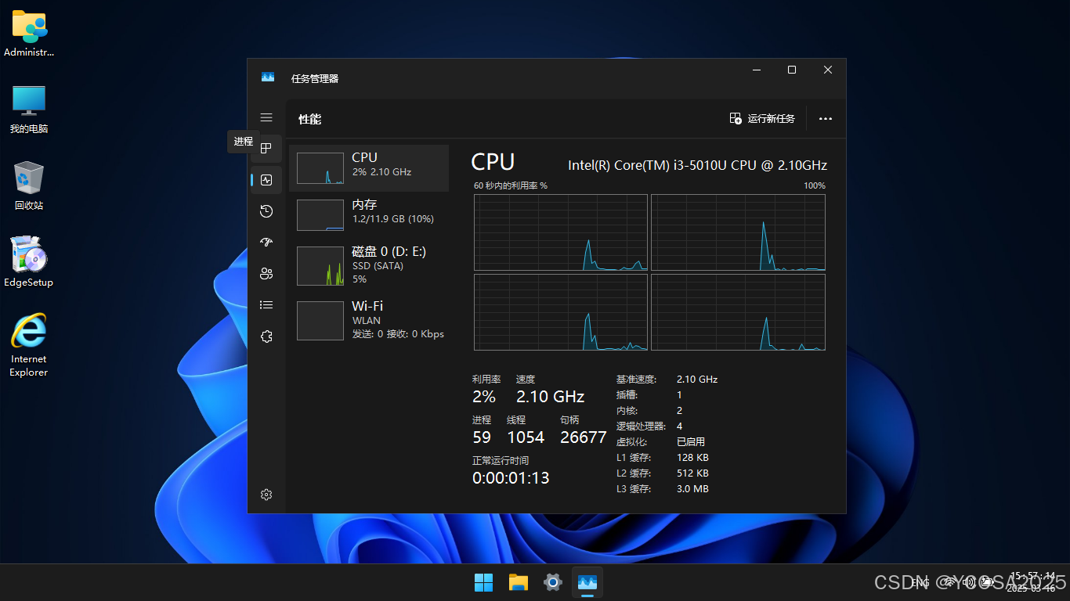Open the Administrator folder desktop icon
The image size is (1070, 601).
[29, 34]
